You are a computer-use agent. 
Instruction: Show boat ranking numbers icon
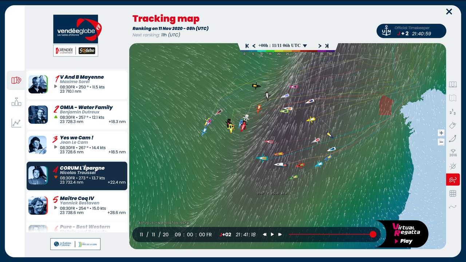[453, 112]
